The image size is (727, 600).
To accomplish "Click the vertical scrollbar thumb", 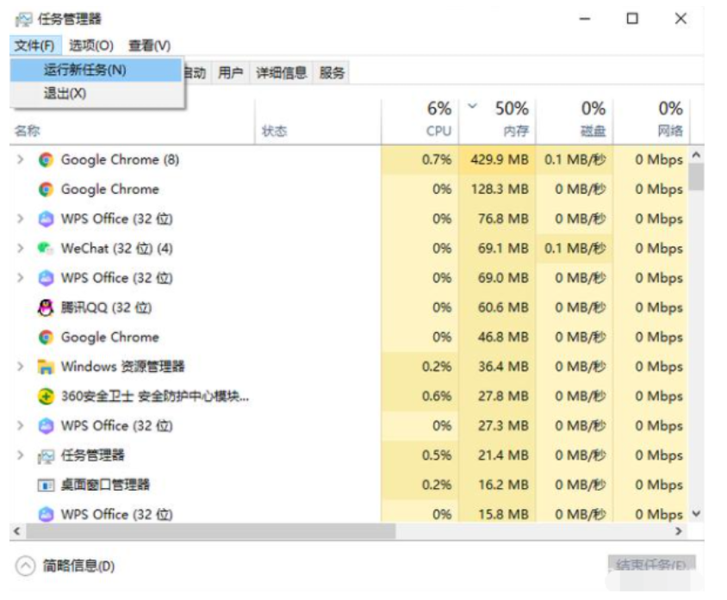I will click(696, 177).
